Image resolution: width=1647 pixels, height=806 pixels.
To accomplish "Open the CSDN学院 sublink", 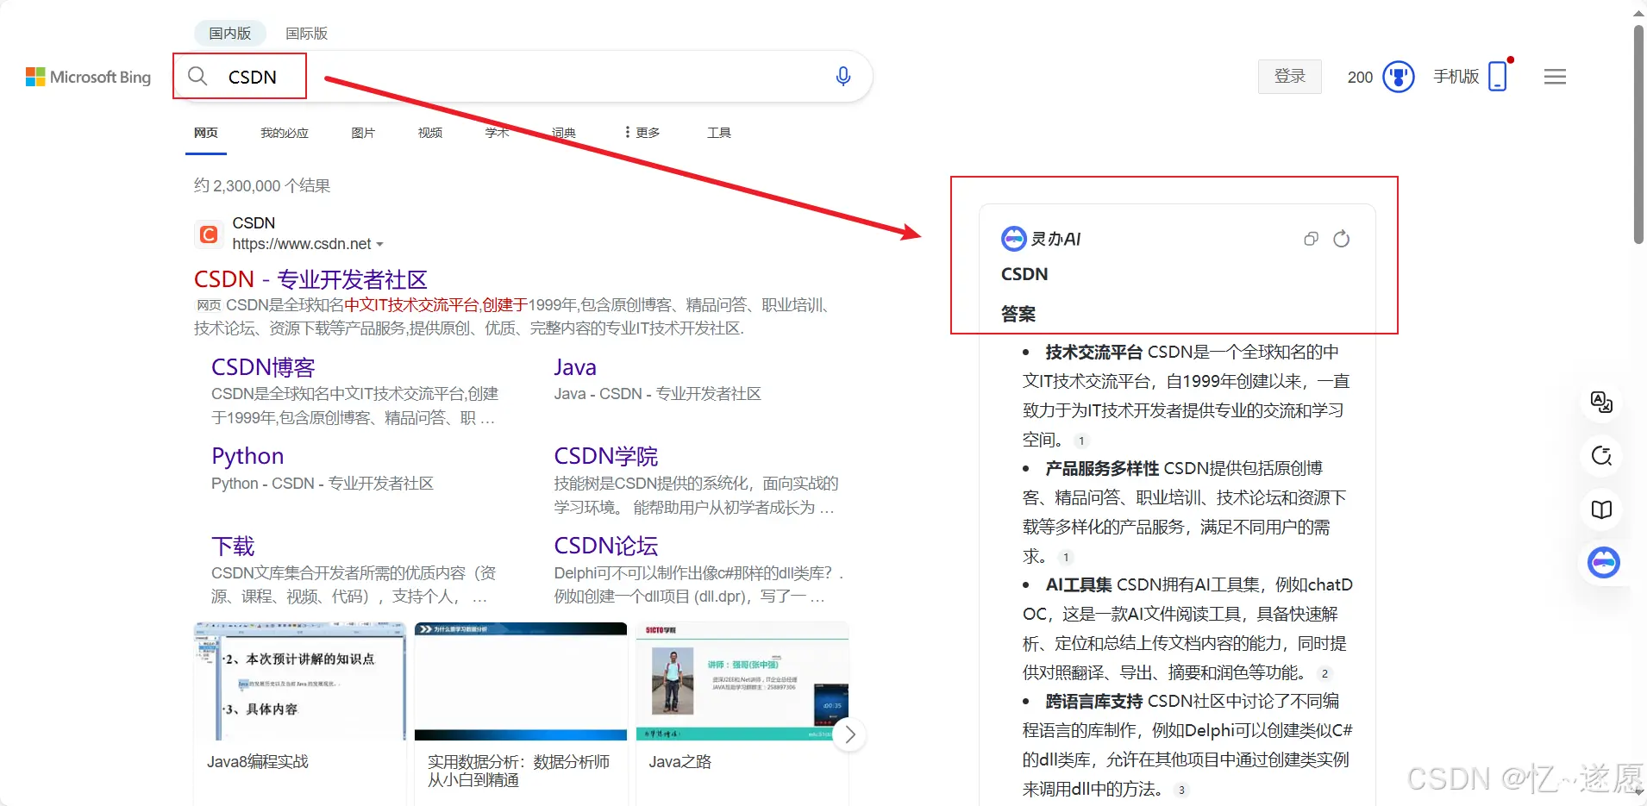I will [x=605, y=456].
